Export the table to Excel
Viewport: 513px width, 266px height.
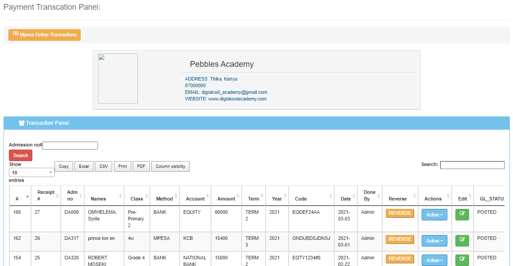[x=84, y=166]
